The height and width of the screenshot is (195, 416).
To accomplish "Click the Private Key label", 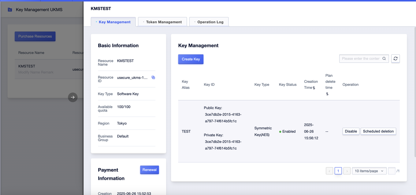I will tap(214, 135).
